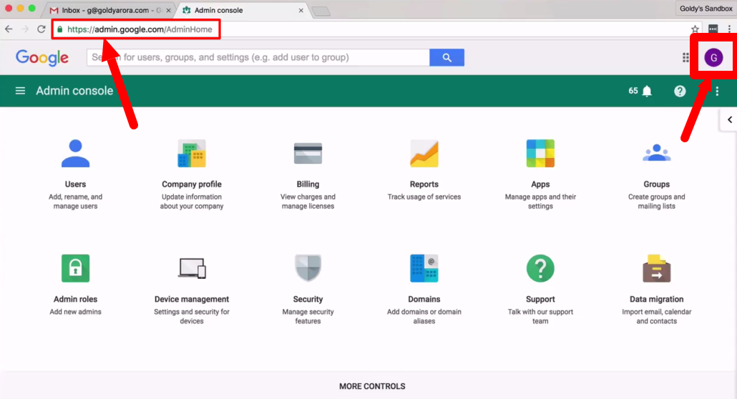Click the Goldy's Sandbox profile button
This screenshot has width=737, height=399.
click(706, 9)
